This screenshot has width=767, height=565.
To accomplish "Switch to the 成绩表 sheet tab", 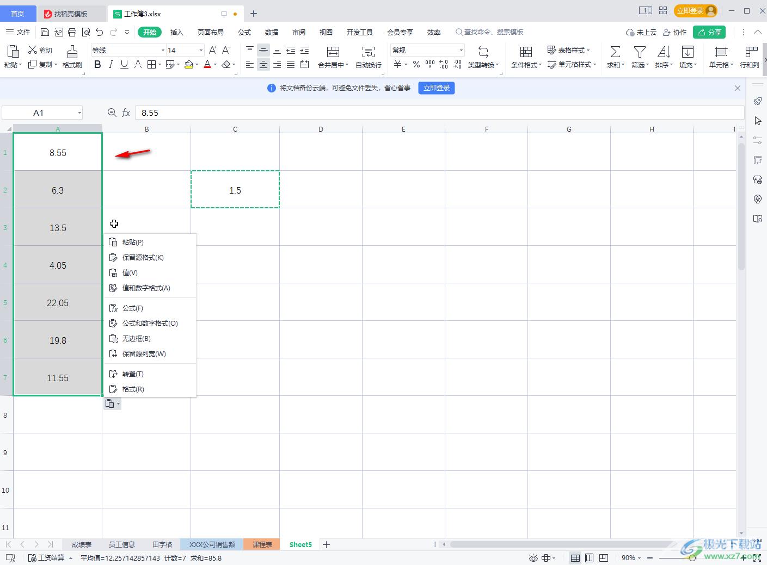I will (x=82, y=544).
